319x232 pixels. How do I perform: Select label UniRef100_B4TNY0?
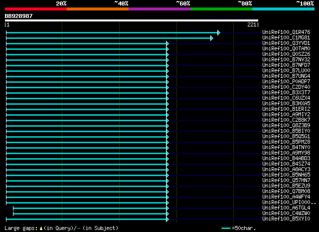(x=286, y=148)
